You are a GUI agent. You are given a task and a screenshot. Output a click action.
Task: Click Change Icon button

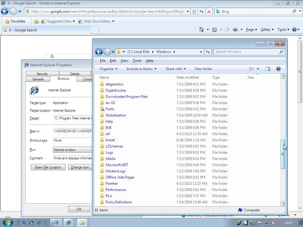pos(80,167)
